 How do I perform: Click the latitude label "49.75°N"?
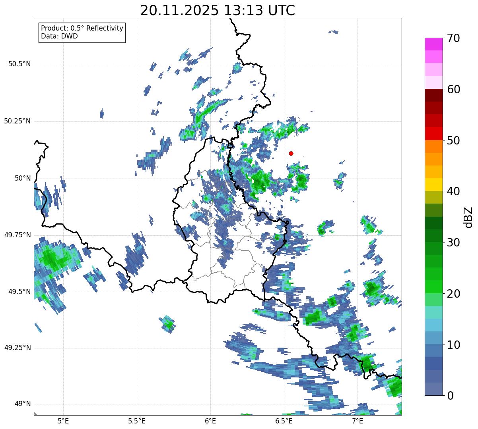tap(17, 235)
